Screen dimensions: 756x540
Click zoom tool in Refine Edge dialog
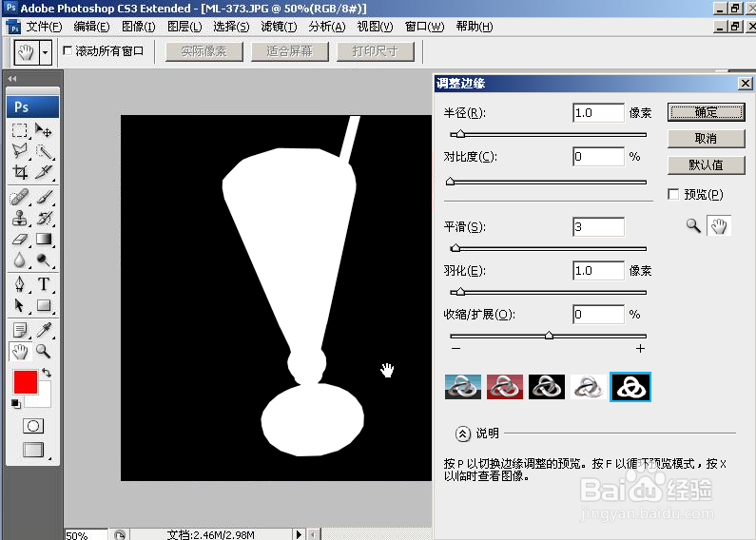click(x=693, y=225)
